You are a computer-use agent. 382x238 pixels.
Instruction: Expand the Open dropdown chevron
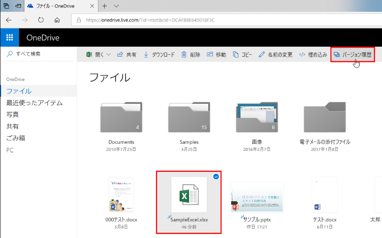pos(108,54)
